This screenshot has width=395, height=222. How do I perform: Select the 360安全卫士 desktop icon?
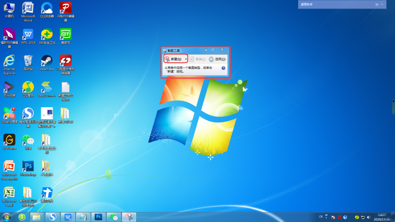coord(47,35)
